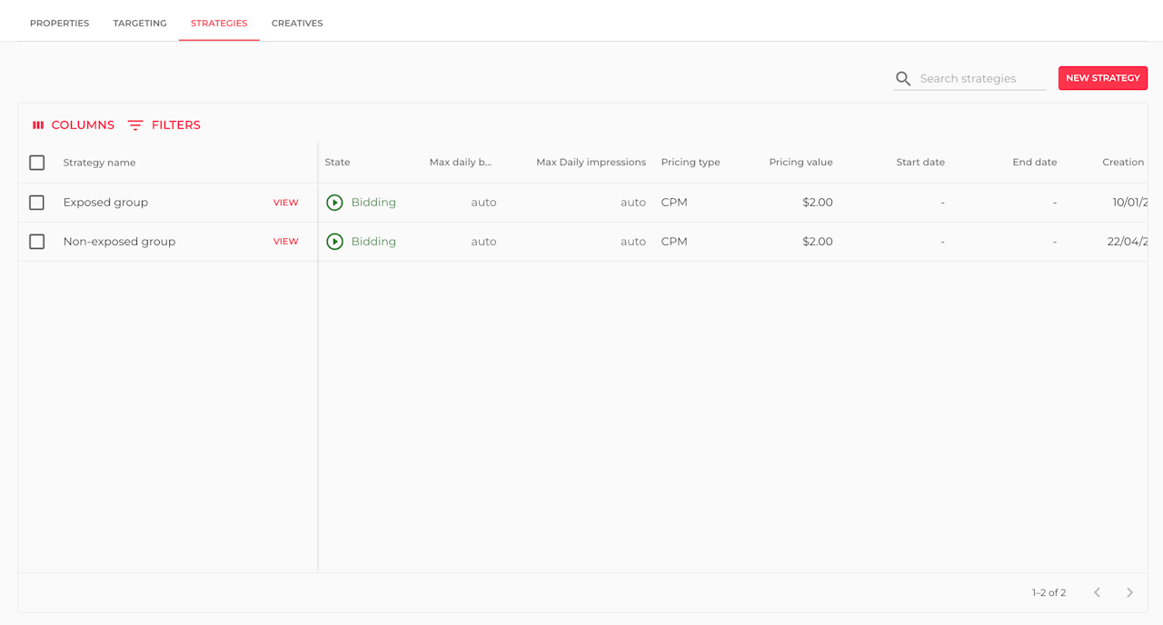Click the filters funnel icon
The width and height of the screenshot is (1163, 625).
(135, 125)
